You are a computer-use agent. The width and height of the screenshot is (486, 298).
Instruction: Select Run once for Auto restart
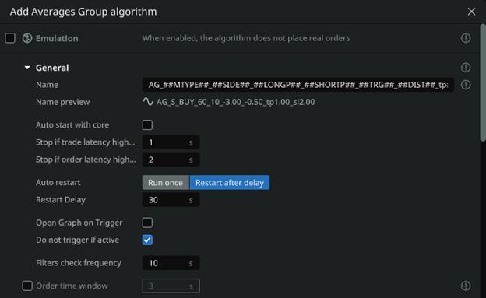coord(166,182)
